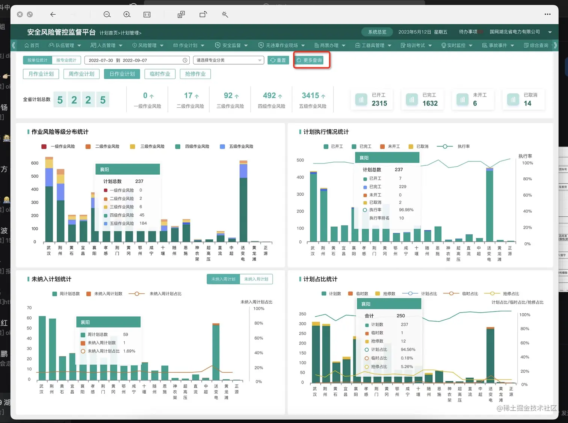Expand the 事故事件 dropdown arrow
The image size is (568, 423).
[x=512, y=46]
